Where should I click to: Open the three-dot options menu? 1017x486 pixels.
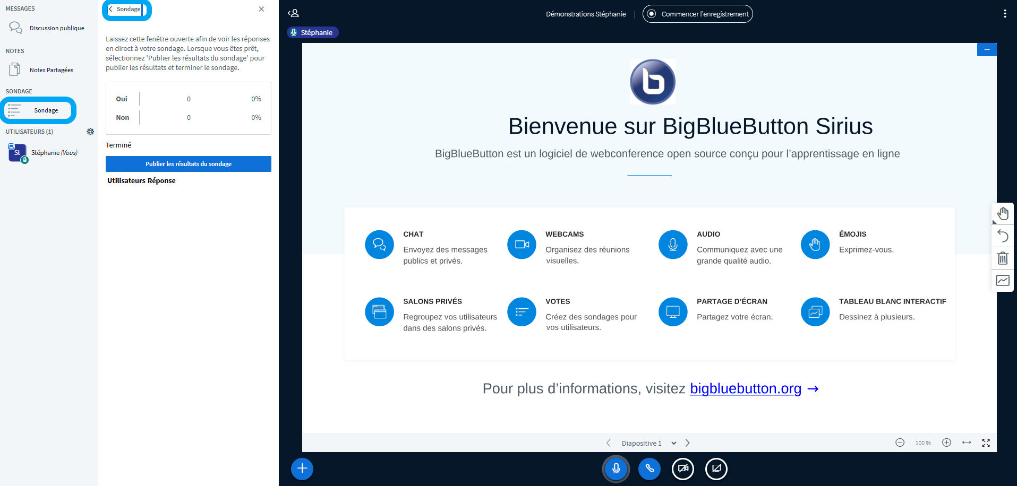(1005, 14)
